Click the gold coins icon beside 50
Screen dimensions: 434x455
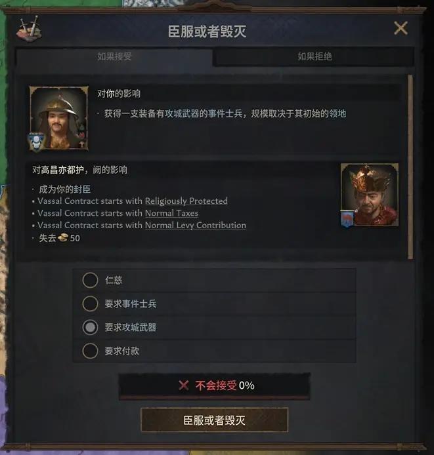coord(63,238)
